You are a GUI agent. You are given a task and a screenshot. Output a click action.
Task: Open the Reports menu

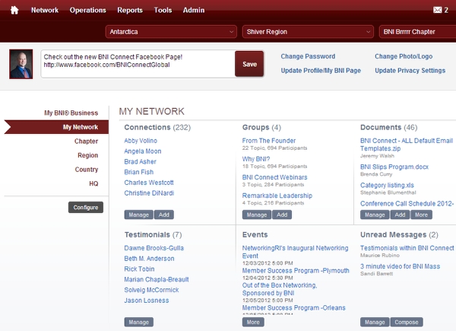pyautogui.click(x=129, y=11)
